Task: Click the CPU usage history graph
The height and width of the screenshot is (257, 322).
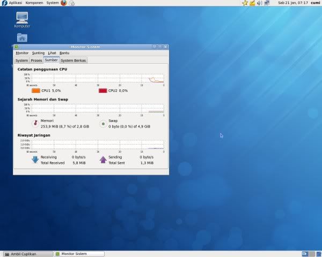Action: (98, 78)
